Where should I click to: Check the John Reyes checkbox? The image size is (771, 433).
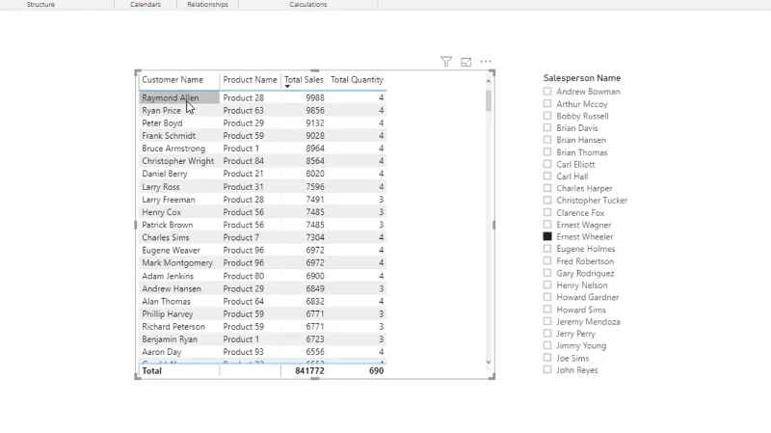[x=547, y=369]
